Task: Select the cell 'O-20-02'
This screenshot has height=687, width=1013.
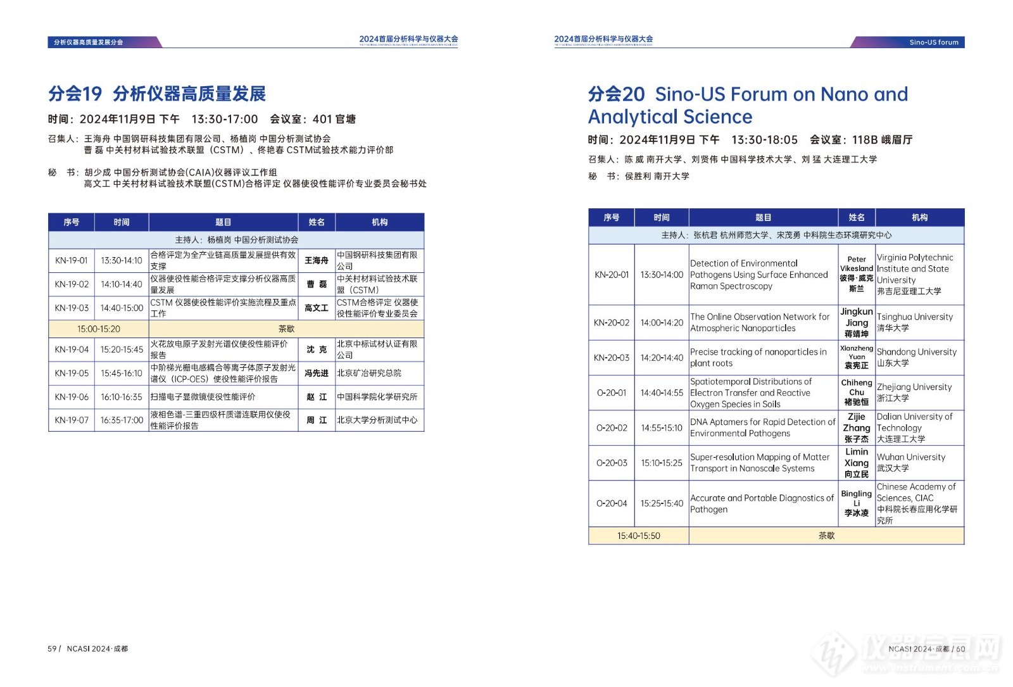Action: click(612, 428)
